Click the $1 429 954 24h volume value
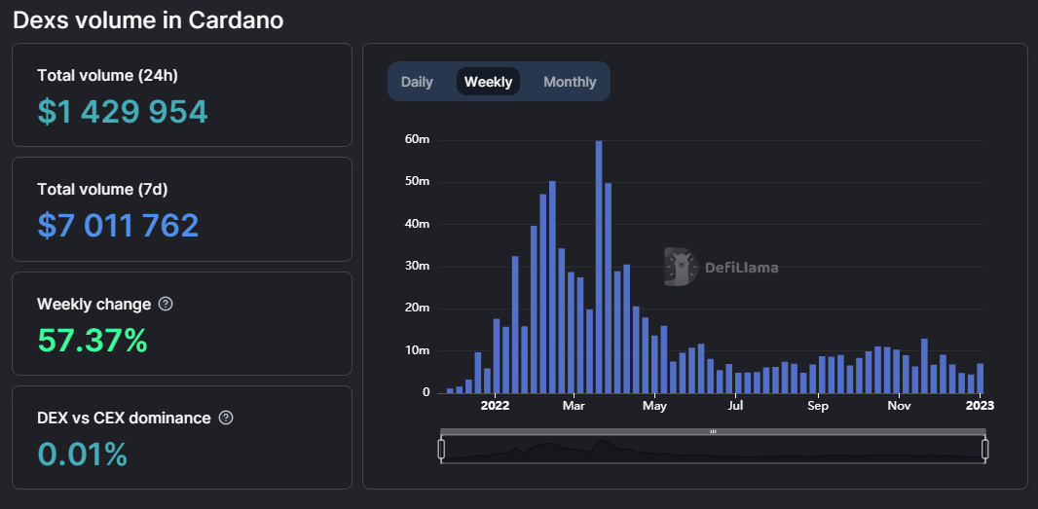Viewport: 1038px width, 509px height. tap(123, 111)
